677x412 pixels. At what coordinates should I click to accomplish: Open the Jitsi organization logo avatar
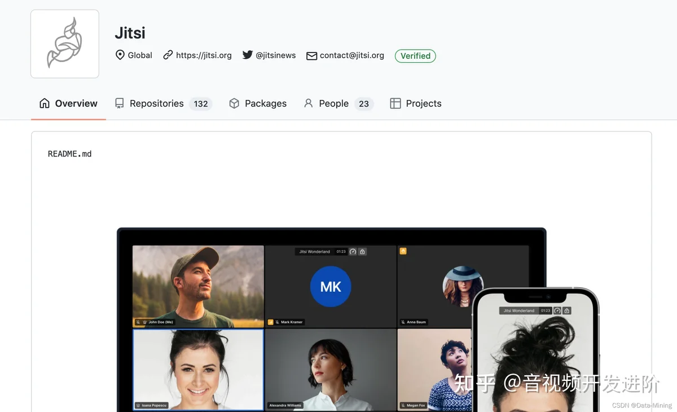click(x=65, y=43)
